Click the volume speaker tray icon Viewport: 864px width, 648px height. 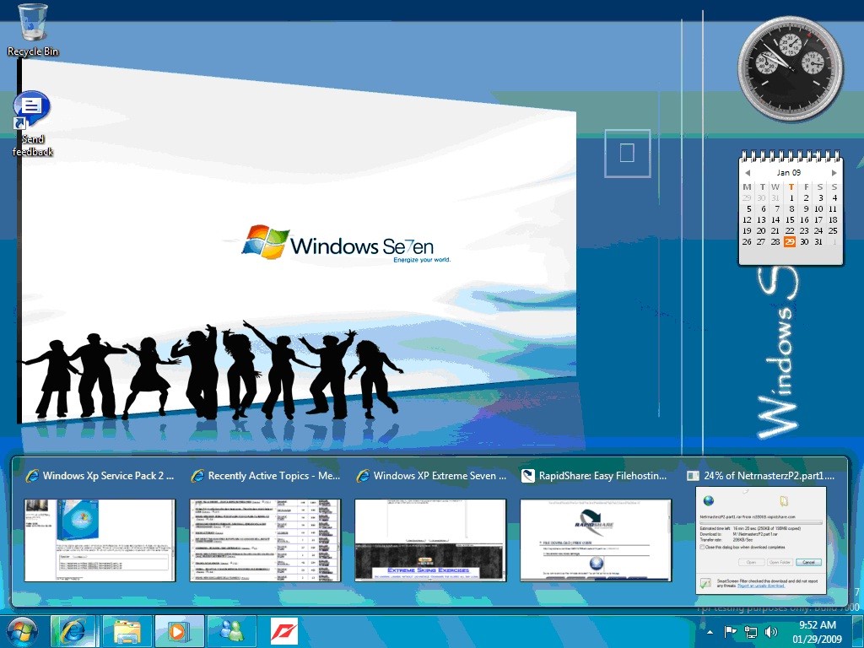click(770, 632)
